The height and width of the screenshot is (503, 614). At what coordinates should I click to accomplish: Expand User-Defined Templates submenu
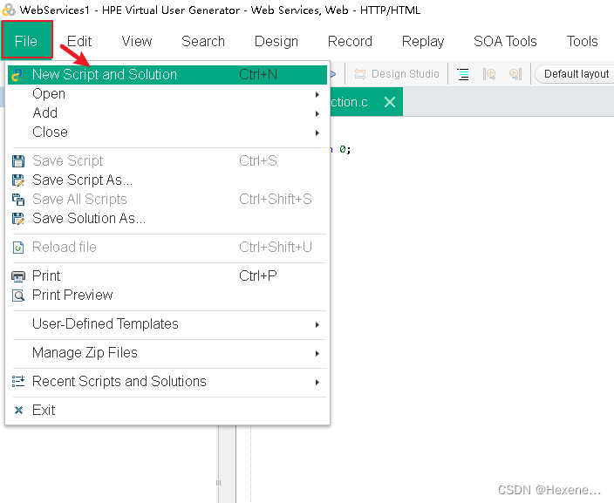pos(167,324)
